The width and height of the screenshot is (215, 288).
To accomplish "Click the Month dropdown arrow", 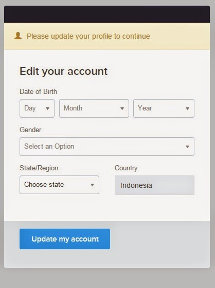I will (122, 108).
